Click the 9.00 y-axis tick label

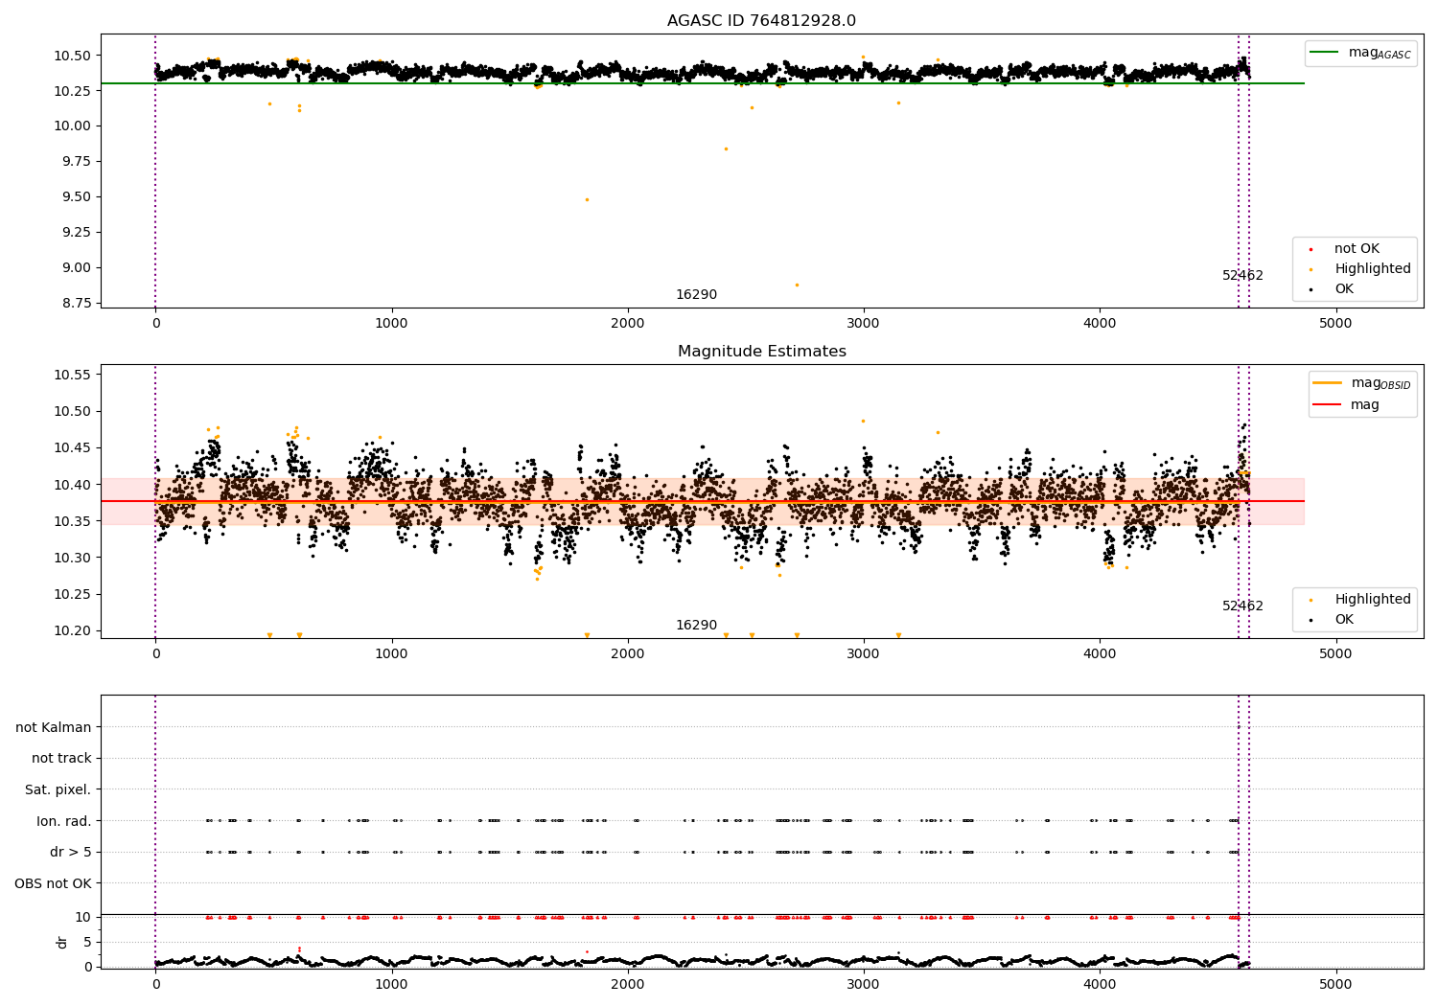(76, 267)
